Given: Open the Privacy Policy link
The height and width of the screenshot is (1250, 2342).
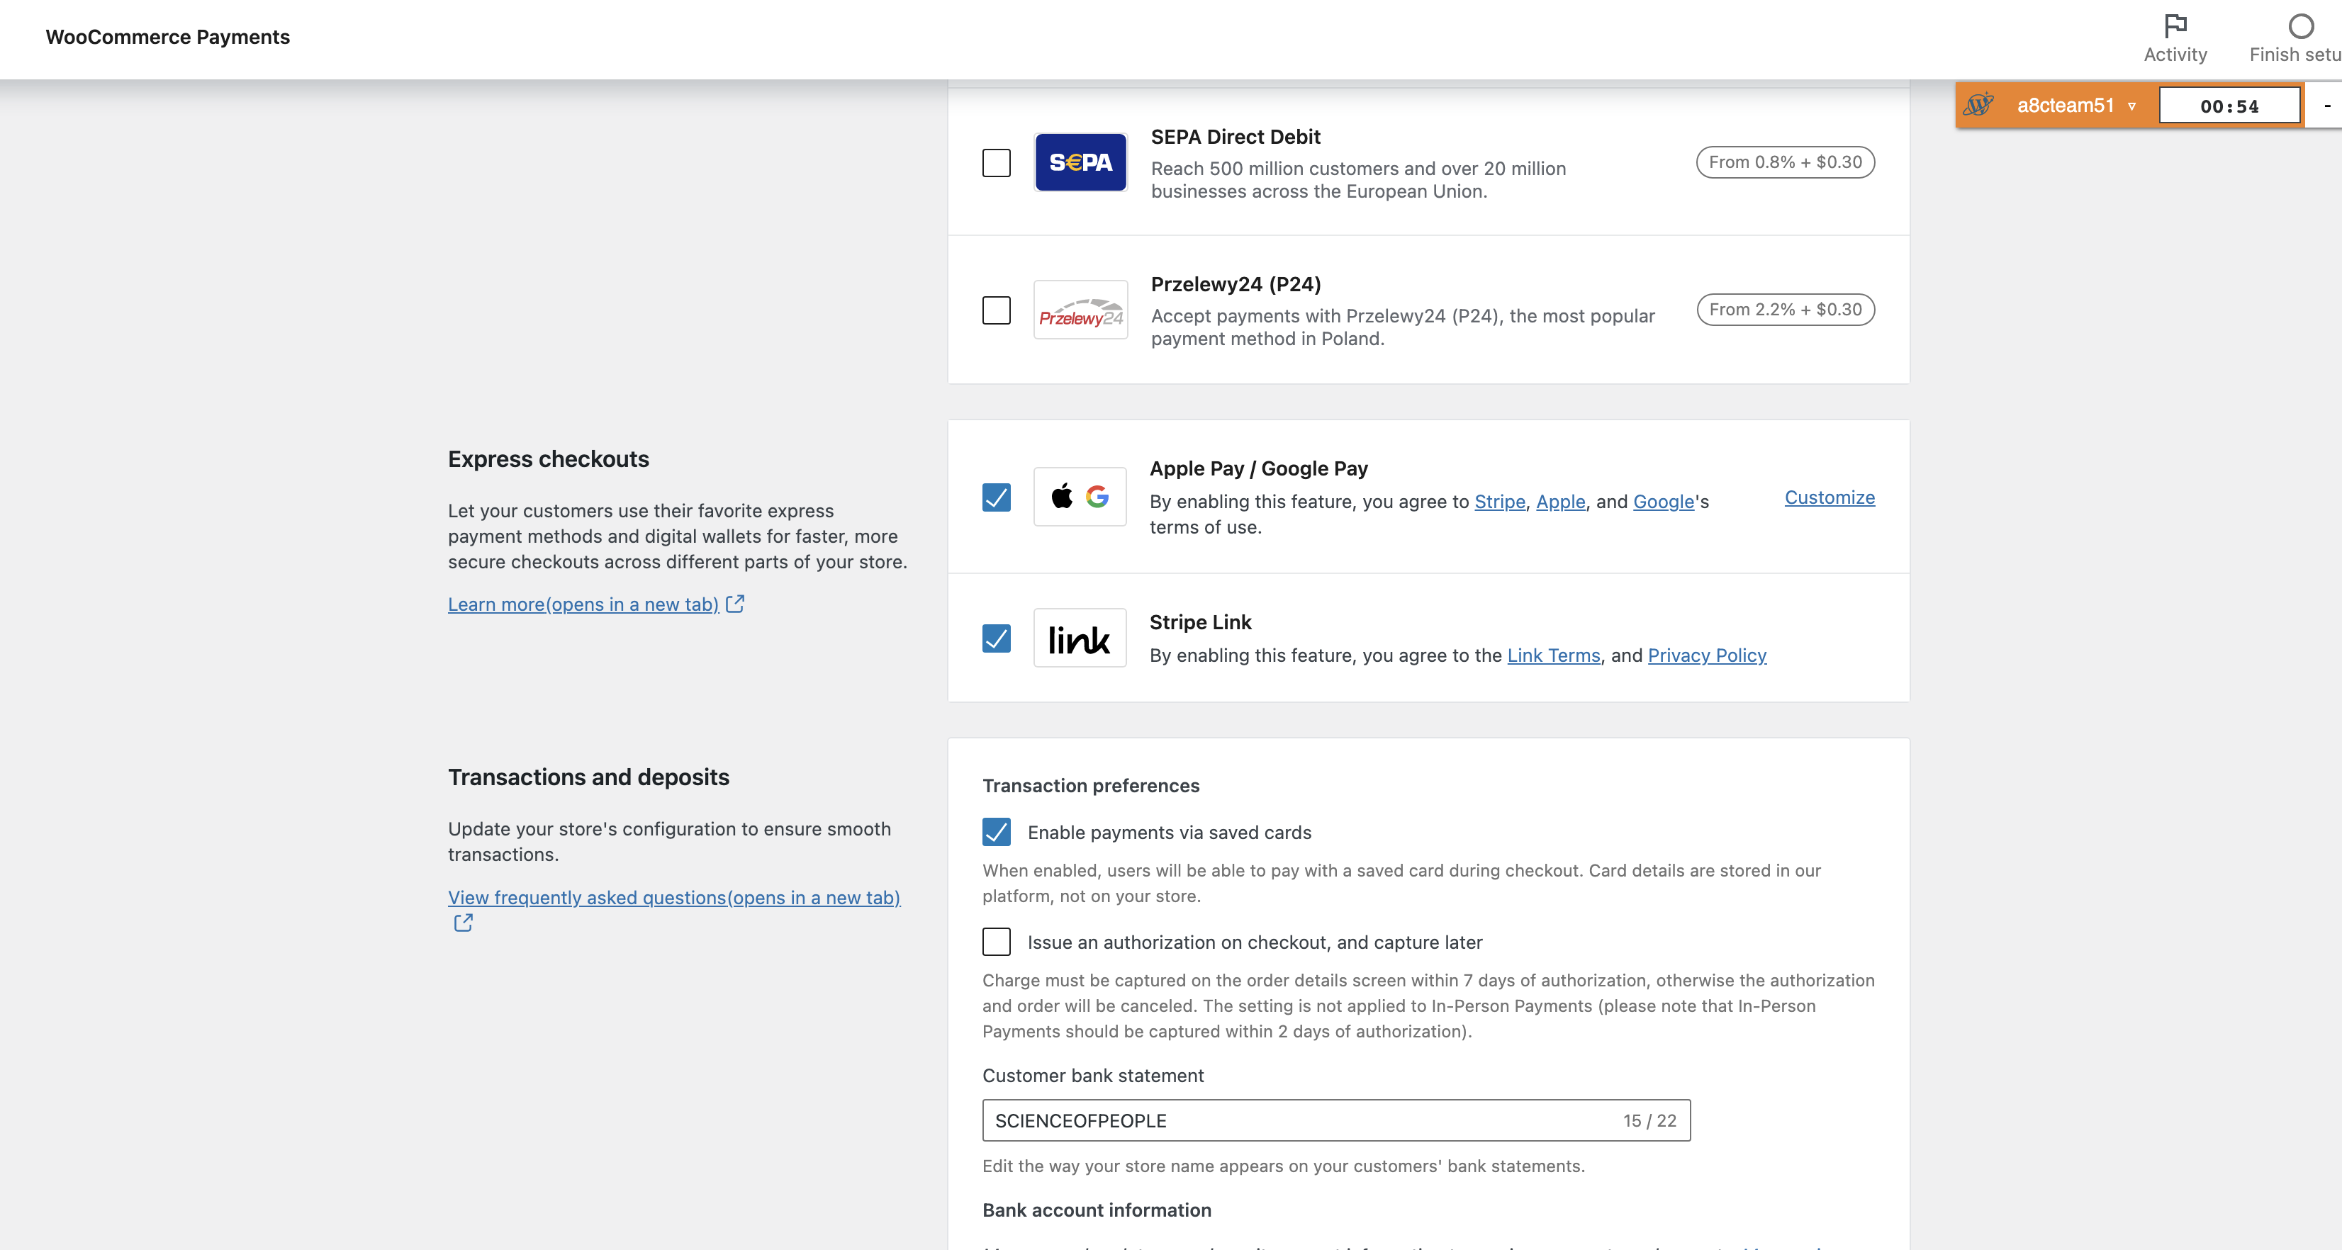Looking at the screenshot, I should point(1706,655).
